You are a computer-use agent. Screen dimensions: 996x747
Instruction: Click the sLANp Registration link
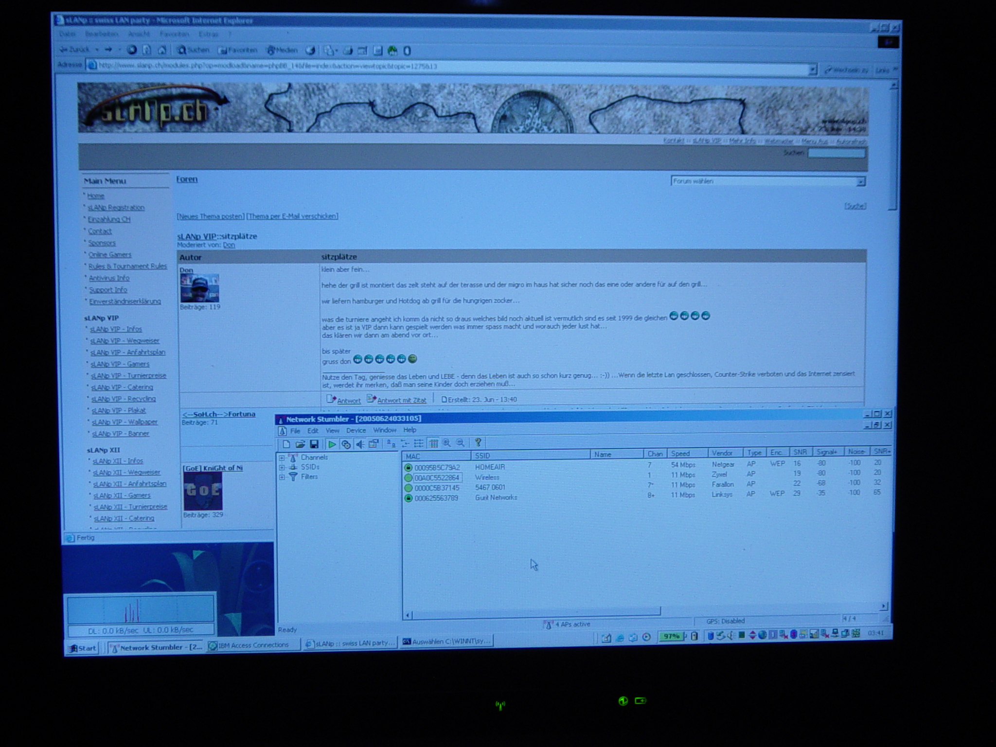pos(116,208)
